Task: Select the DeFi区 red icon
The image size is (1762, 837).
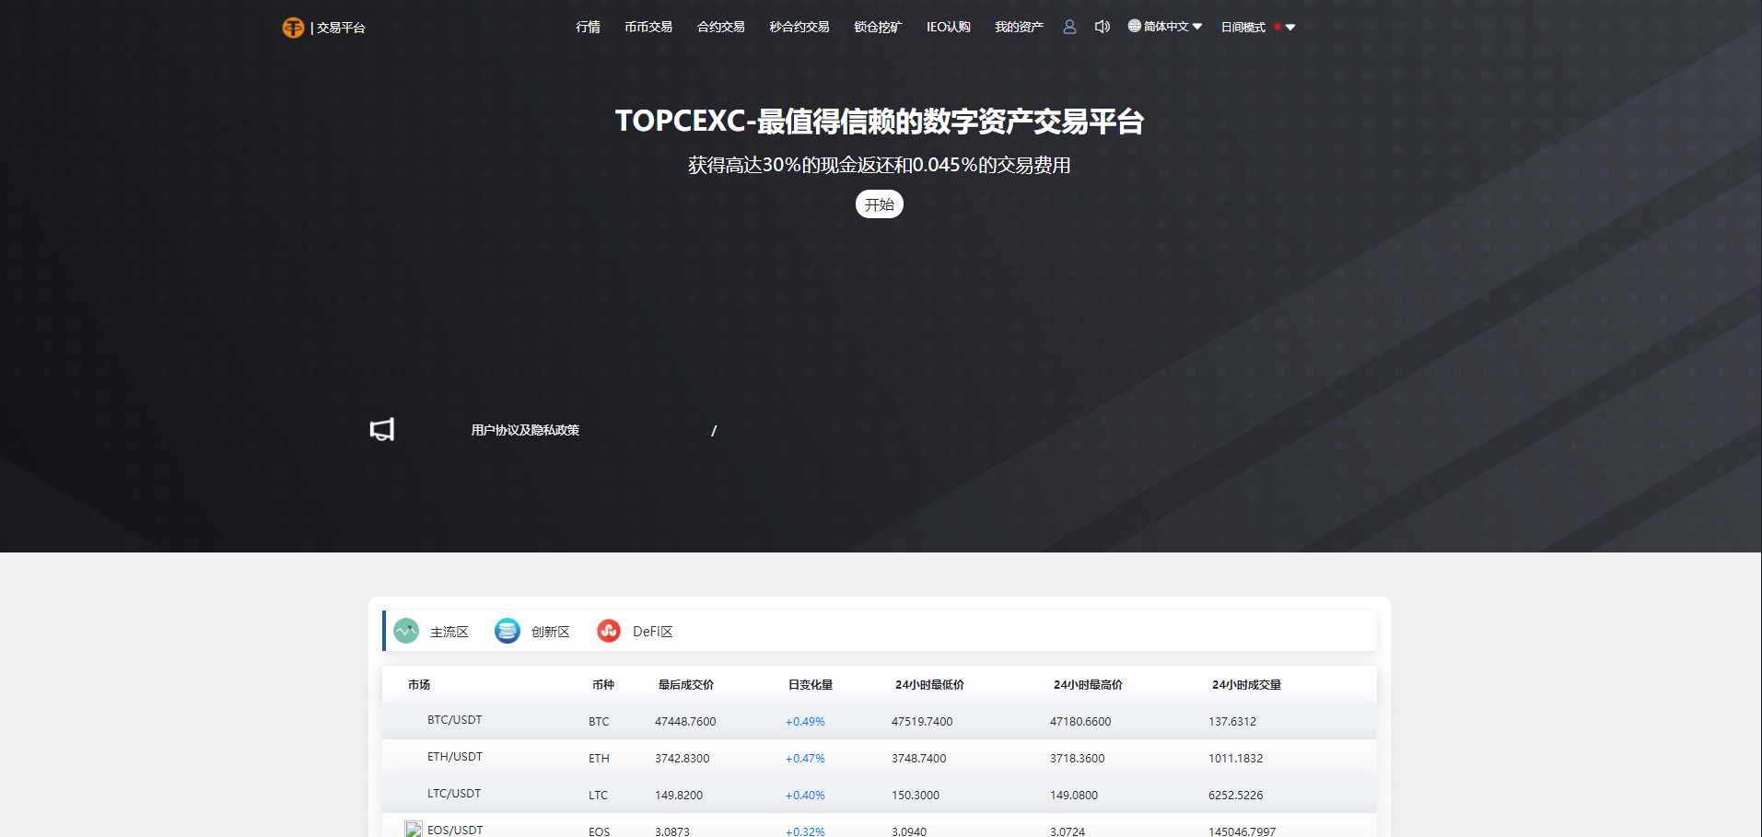Action: [x=609, y=631]
